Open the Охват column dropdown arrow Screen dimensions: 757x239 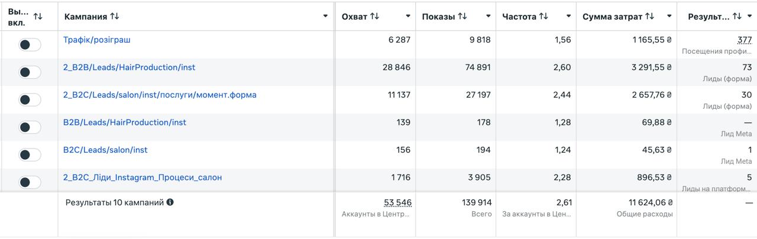[408, 17]
